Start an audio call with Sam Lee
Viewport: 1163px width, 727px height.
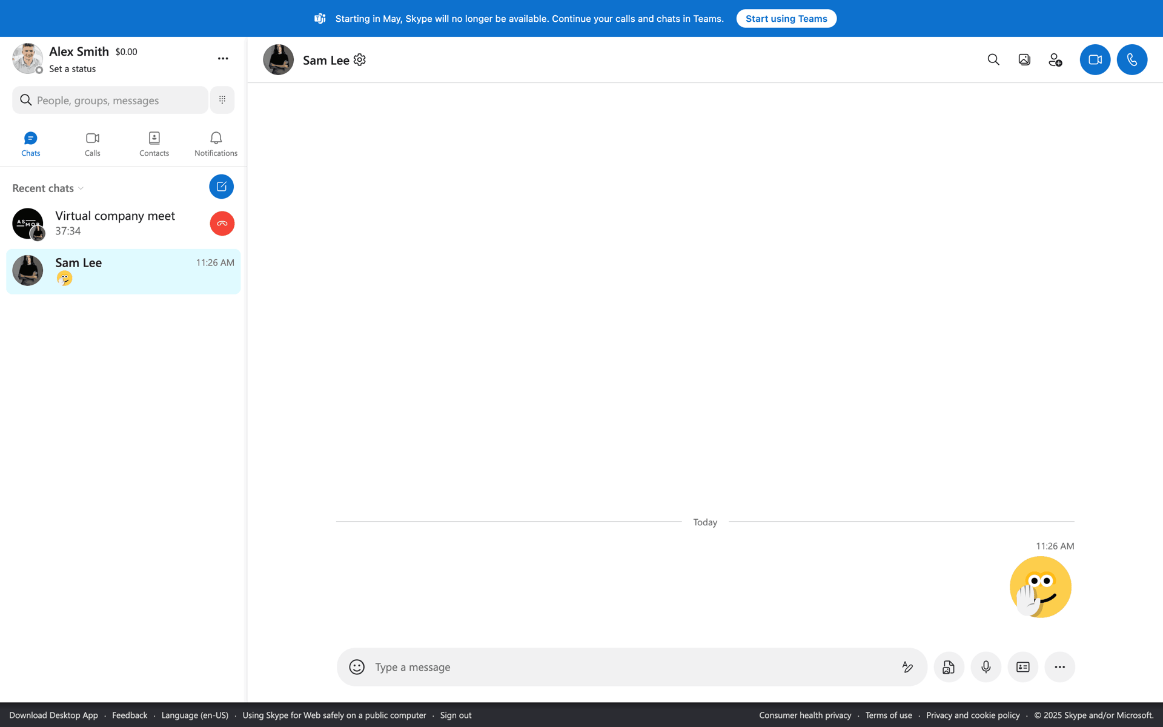click(x=1132, y=59)
